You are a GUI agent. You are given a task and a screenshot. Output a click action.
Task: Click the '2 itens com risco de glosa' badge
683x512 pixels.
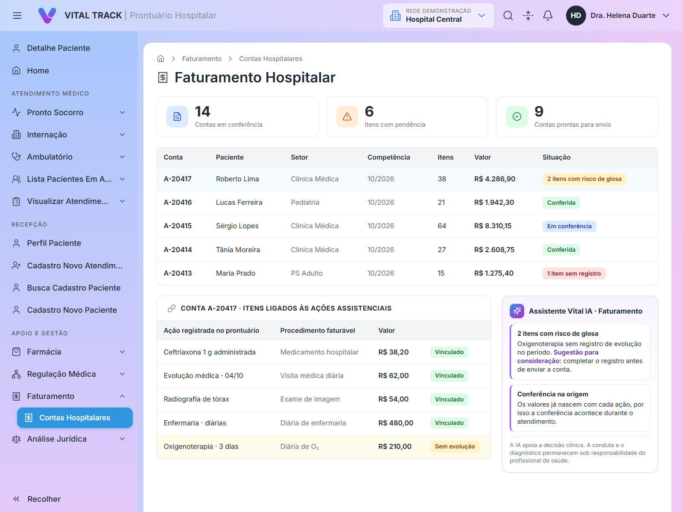click(x=584, y=179)
